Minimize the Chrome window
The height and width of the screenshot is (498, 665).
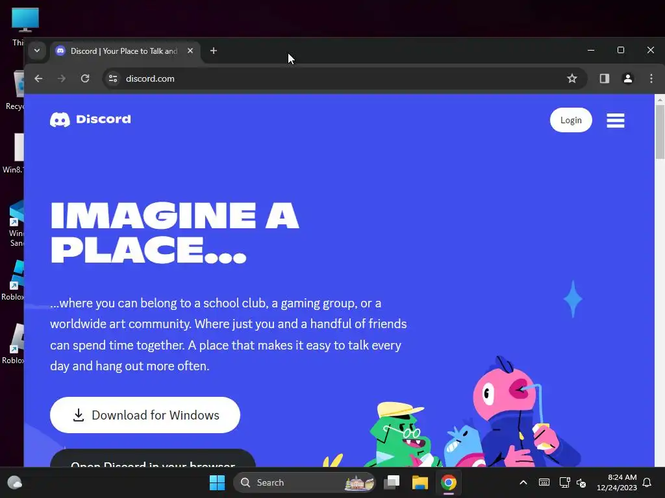tap(591, 51)
